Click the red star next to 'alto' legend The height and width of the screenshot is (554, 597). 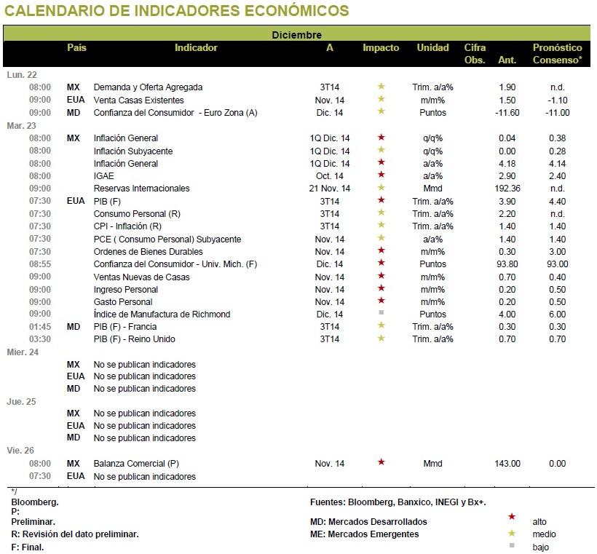(x=512, y=517)
